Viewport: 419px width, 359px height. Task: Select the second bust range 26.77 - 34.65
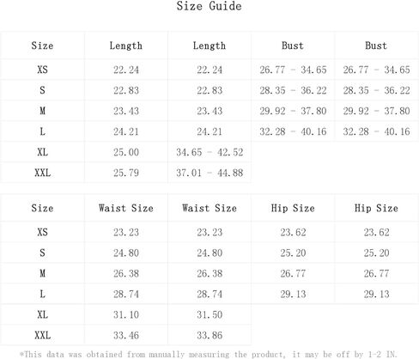(x=376, y=70)
